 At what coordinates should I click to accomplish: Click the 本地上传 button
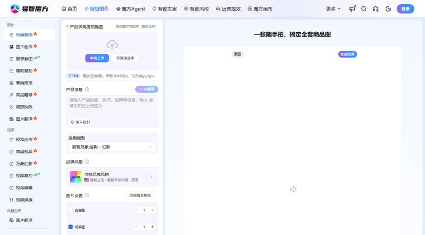tap(97, 58)
